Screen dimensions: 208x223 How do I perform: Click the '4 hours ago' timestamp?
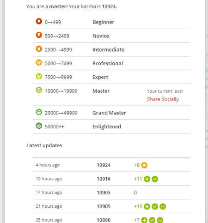point(48,165)
